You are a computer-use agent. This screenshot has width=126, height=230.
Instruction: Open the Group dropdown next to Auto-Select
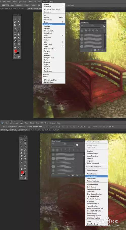(21, 127)
